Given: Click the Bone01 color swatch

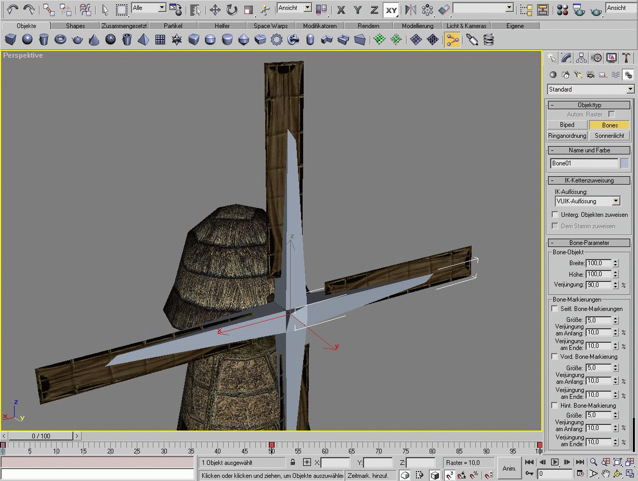Looking at the screenshot, I should click(624, 163).
